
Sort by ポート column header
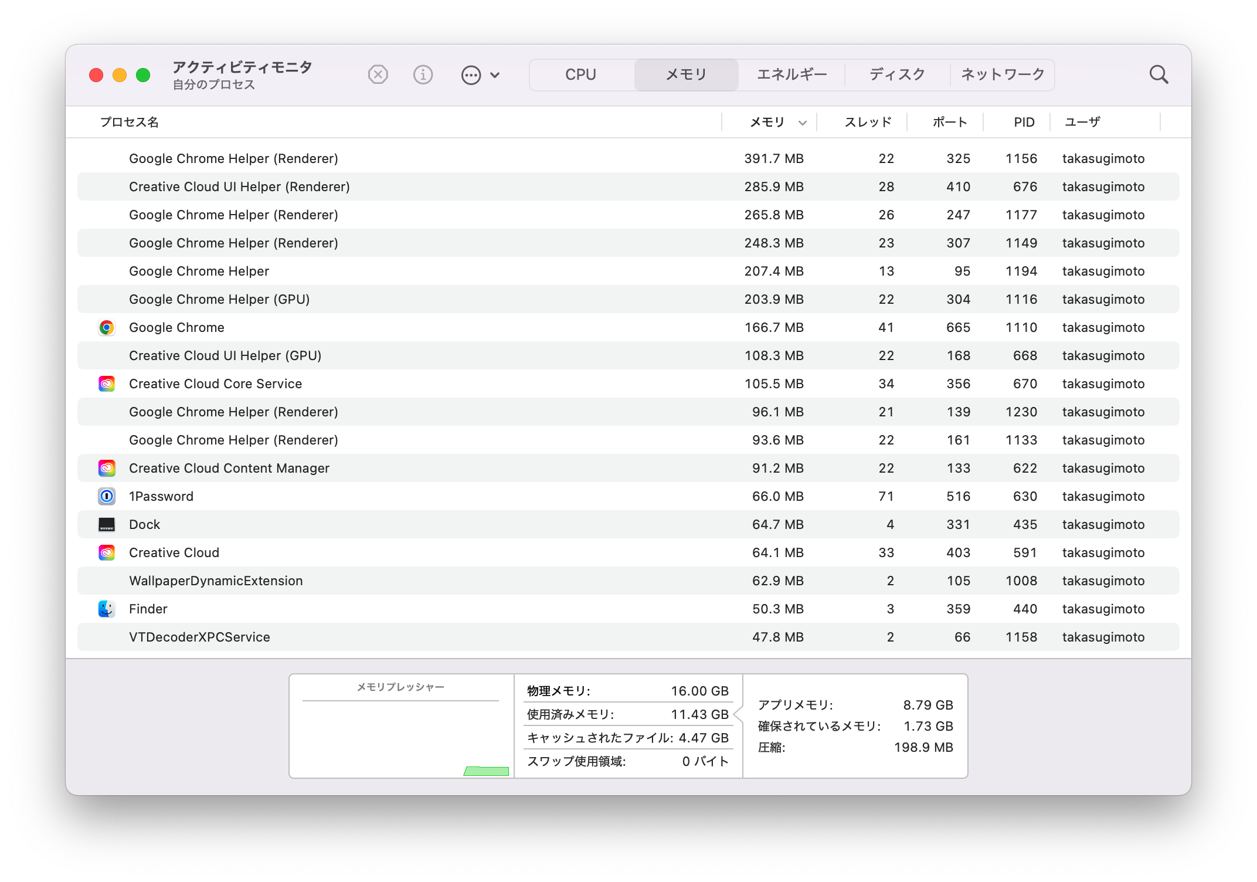950,122
